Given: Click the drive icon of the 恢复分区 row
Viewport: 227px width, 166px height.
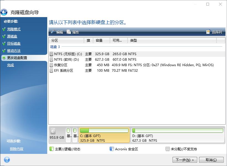Looking at the screenshot, I should tap(52, 65).
